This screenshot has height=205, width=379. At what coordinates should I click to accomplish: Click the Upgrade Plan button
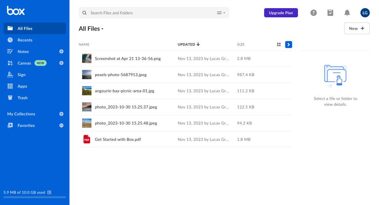coord(281,13)
